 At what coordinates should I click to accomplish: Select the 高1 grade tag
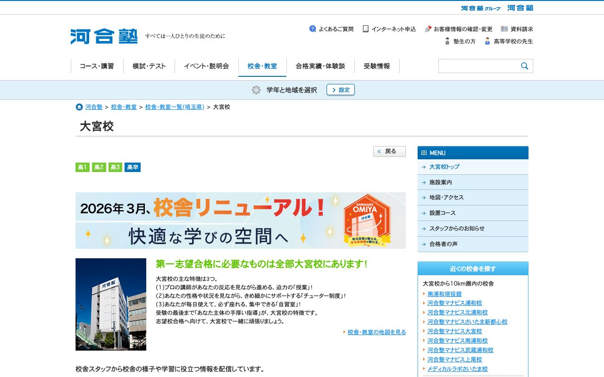click(83, 167)
